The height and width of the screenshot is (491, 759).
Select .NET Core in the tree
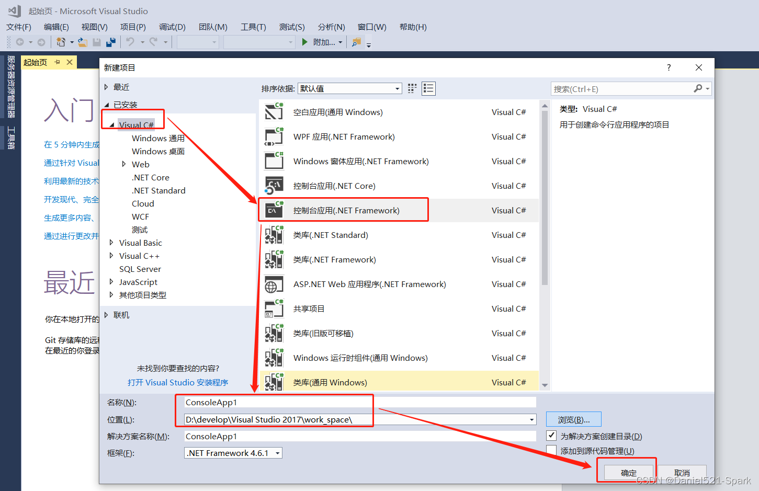coord(151,177)
